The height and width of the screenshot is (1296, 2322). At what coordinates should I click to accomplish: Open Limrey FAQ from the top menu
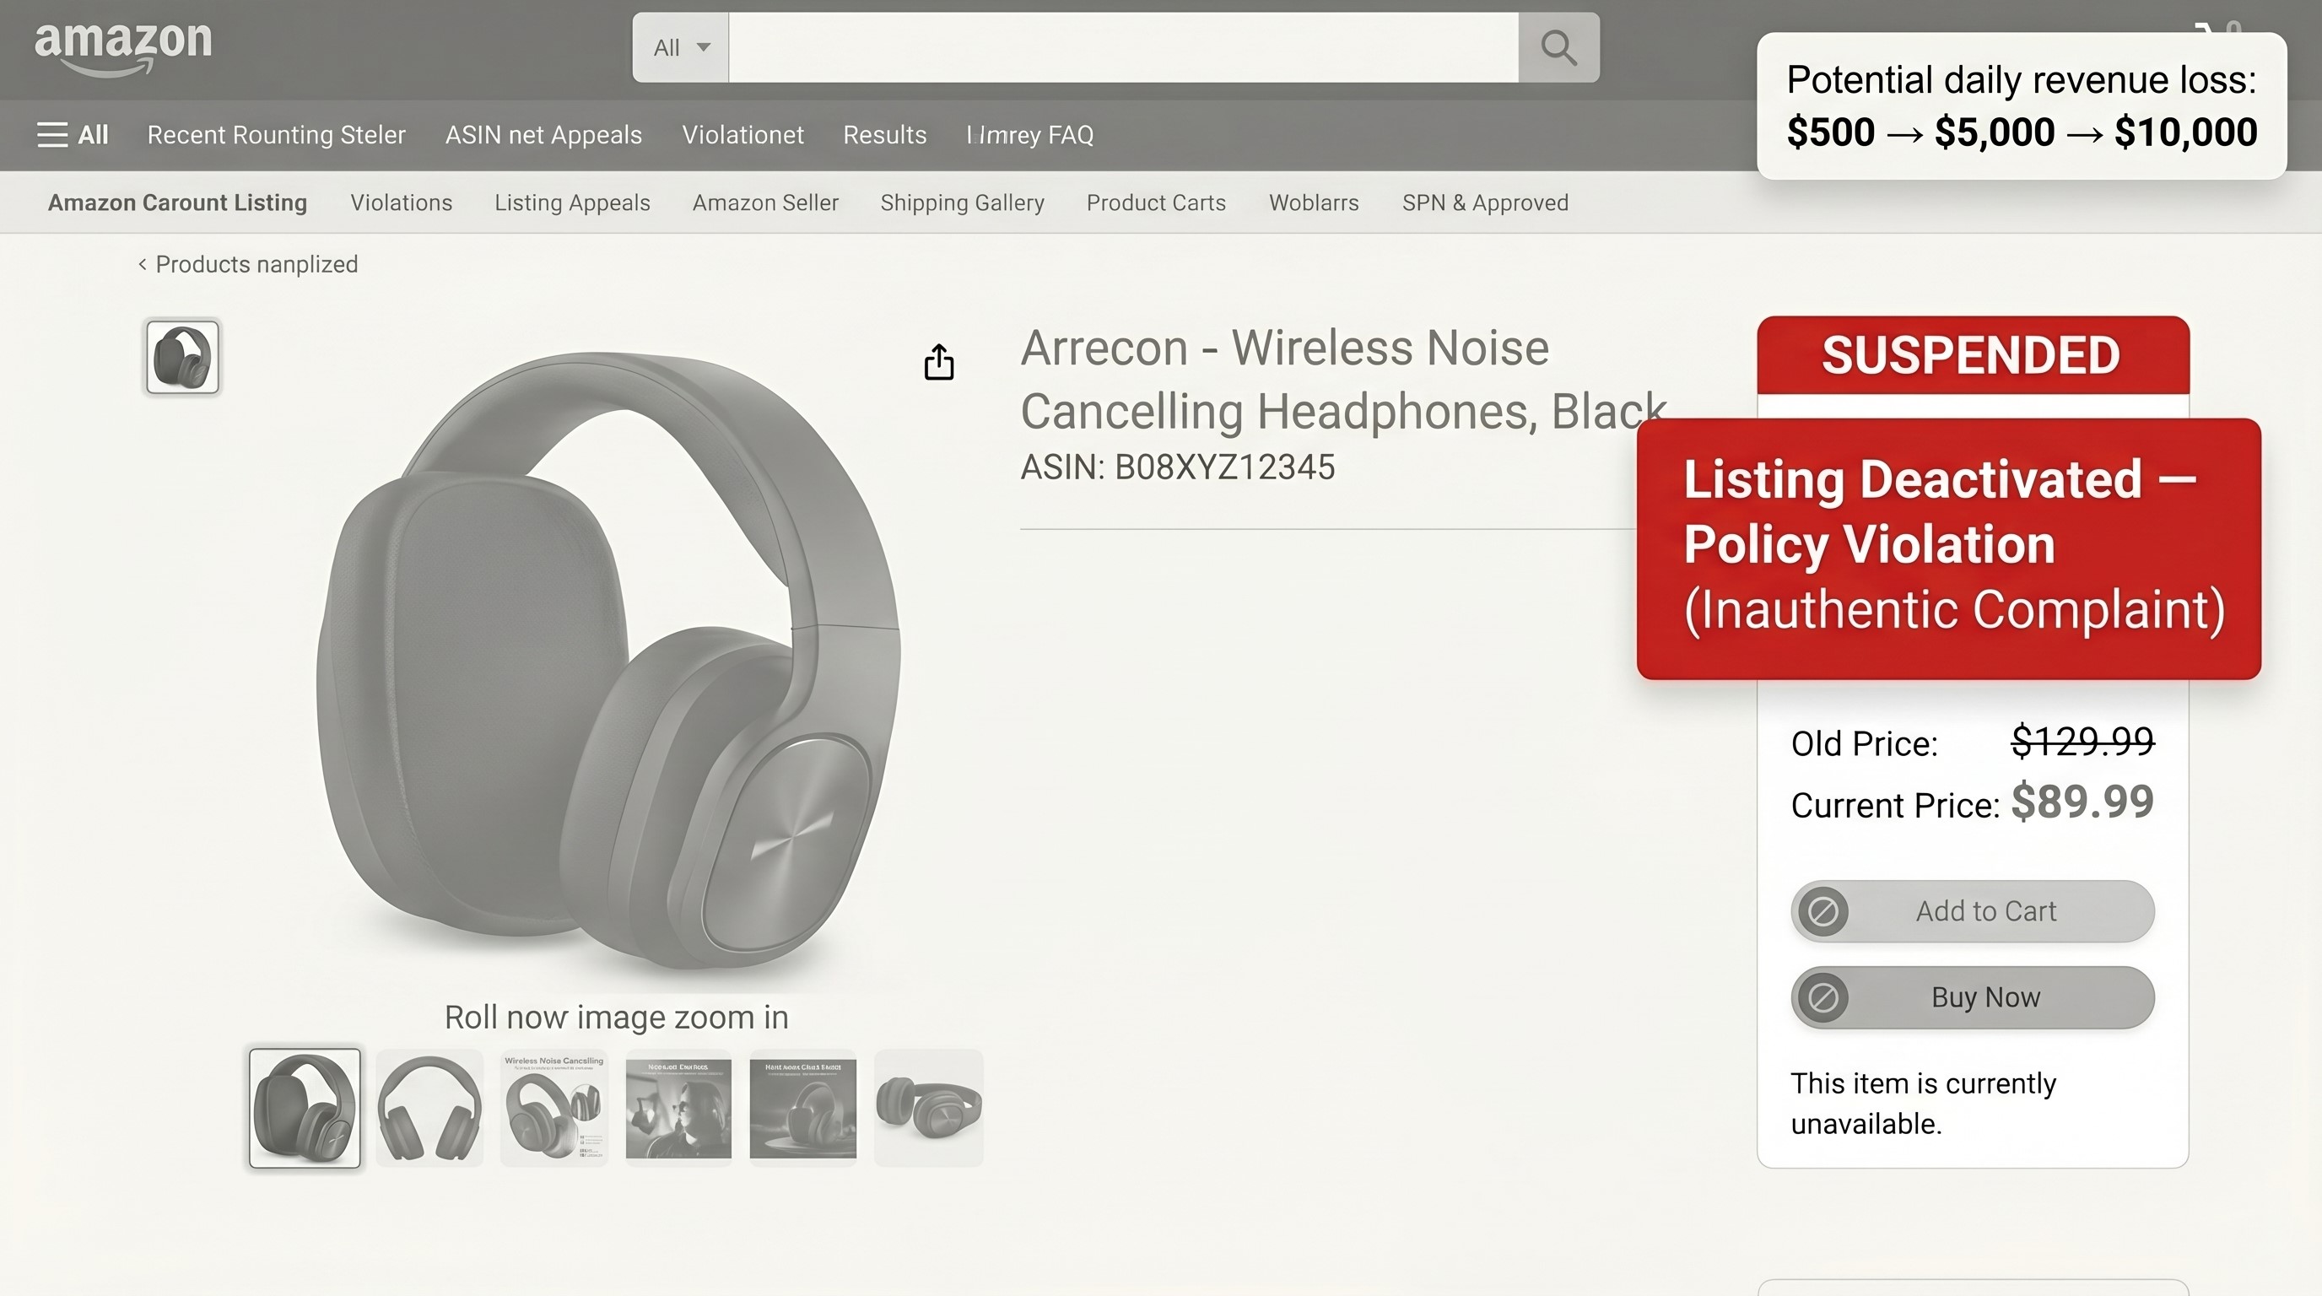click(1030, 134)
